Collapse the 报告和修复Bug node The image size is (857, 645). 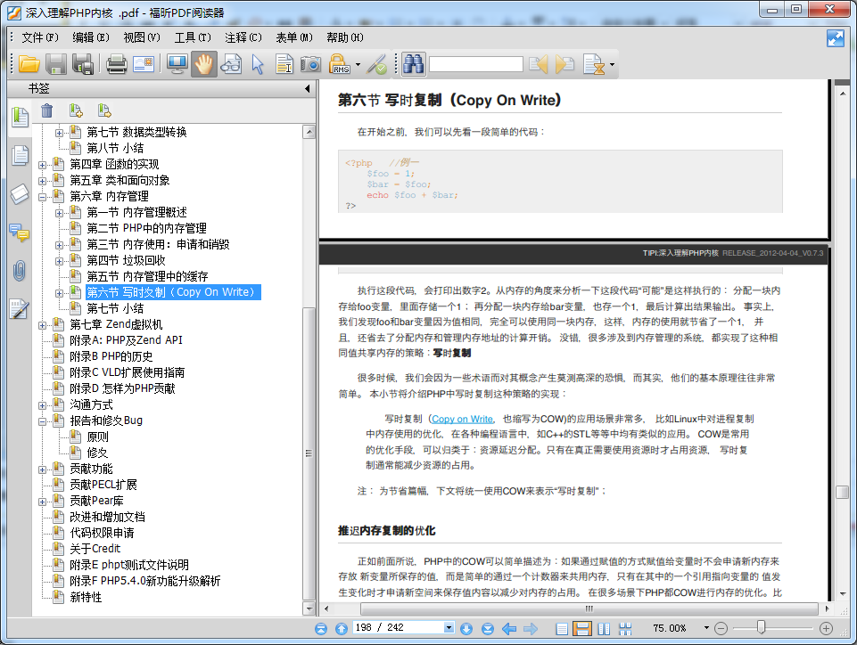[x=42, y=421]
